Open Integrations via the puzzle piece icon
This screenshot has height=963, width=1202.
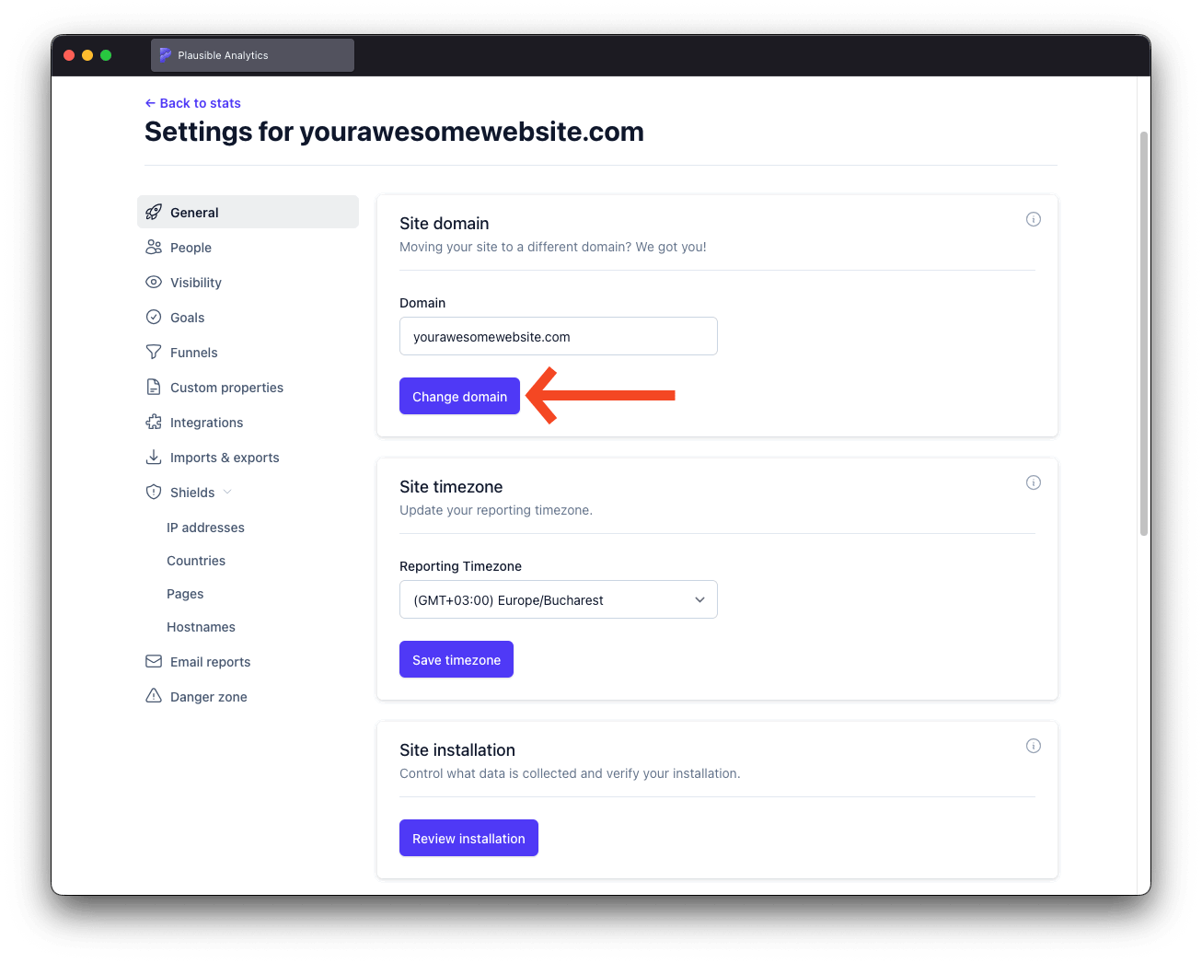tap(154, 422)
